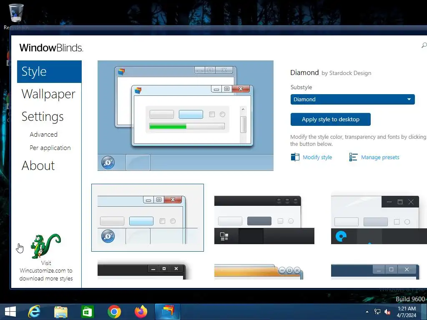Click the large Diamond style preview
The image size is (427, 320).
coord(186,116)
